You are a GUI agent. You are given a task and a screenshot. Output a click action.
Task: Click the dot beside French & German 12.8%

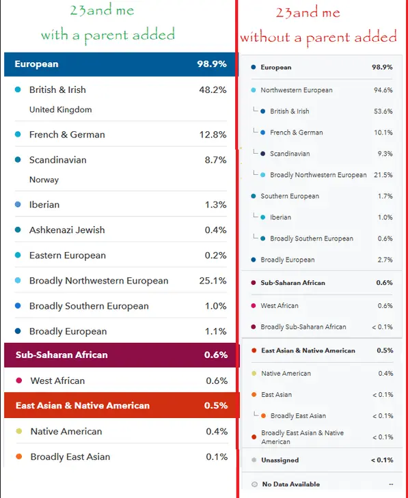click(x=18, y=135)
